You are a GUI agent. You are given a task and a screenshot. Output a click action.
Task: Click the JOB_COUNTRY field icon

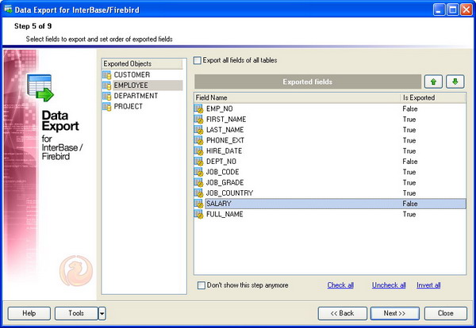198,193
